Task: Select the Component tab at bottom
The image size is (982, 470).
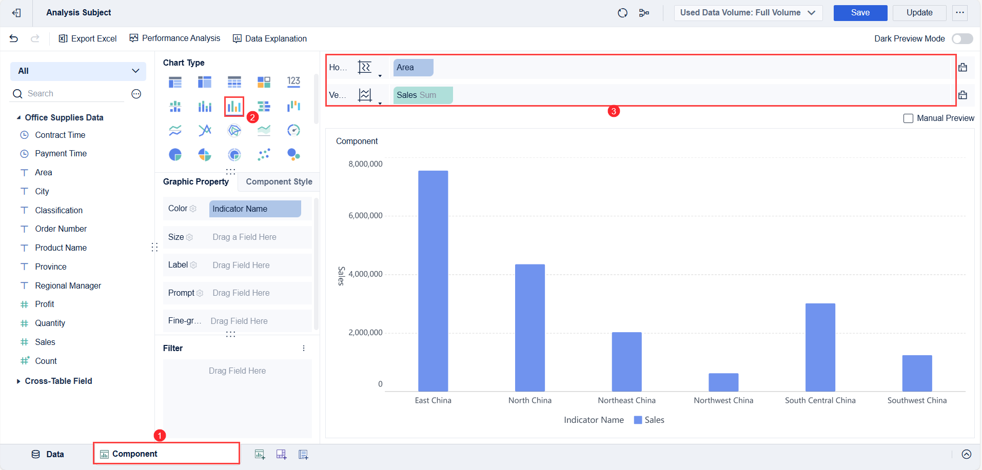Action: 166,454
